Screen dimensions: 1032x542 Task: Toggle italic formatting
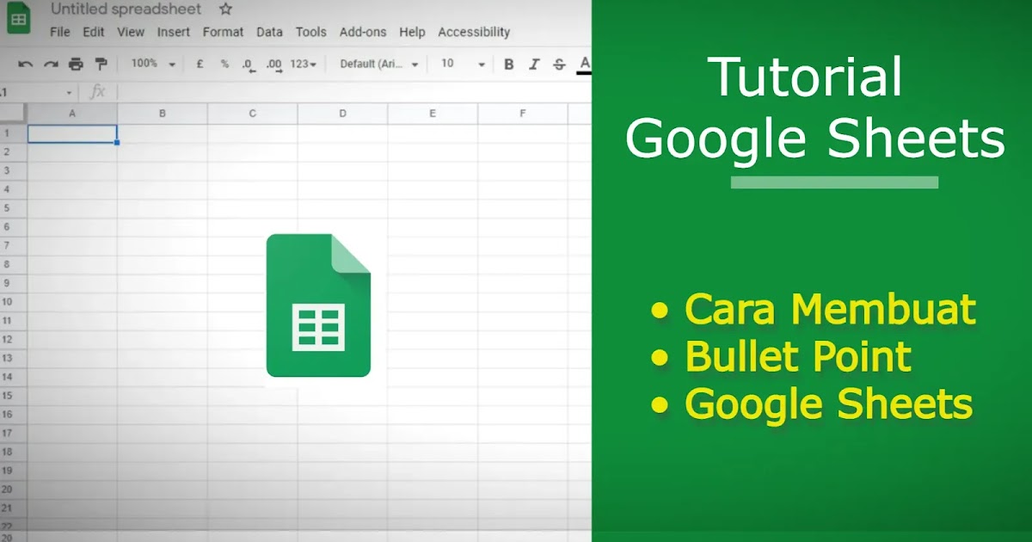(x=533, y=65)
